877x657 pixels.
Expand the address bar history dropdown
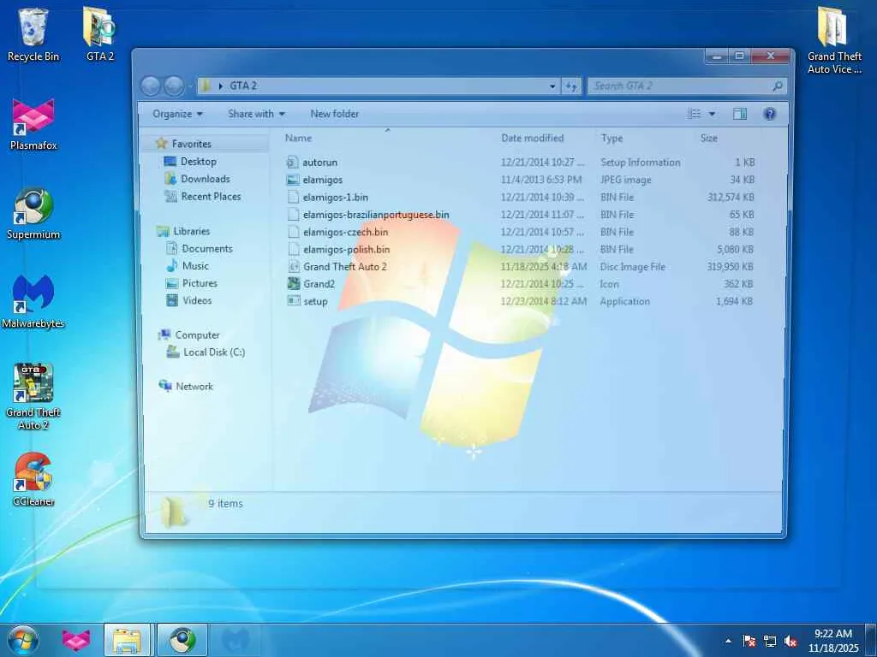[x=552, y=86]
